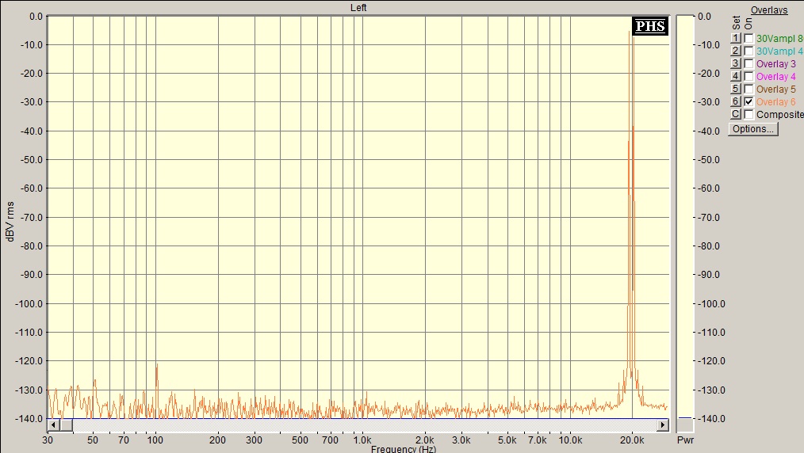The height and width of the screenshot is (453, 804).
Task: Click the 1.0k frequency axis tick label
Action: coord(362,440)
